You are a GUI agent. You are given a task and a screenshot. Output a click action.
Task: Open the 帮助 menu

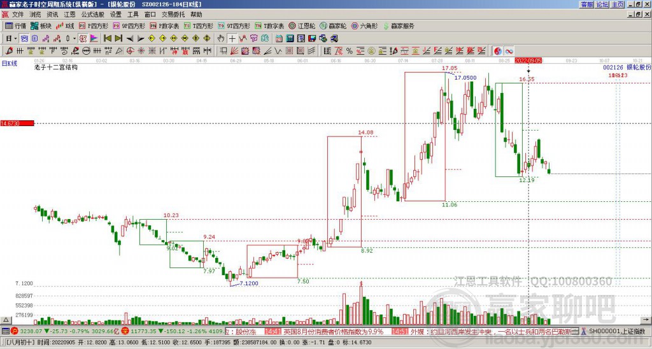[196, 15]
